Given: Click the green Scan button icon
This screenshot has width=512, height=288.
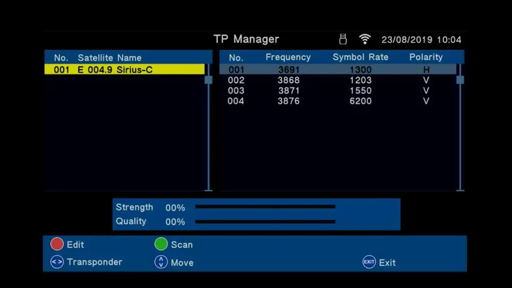Looking at the screenshot, I should [x=161, y=244].
